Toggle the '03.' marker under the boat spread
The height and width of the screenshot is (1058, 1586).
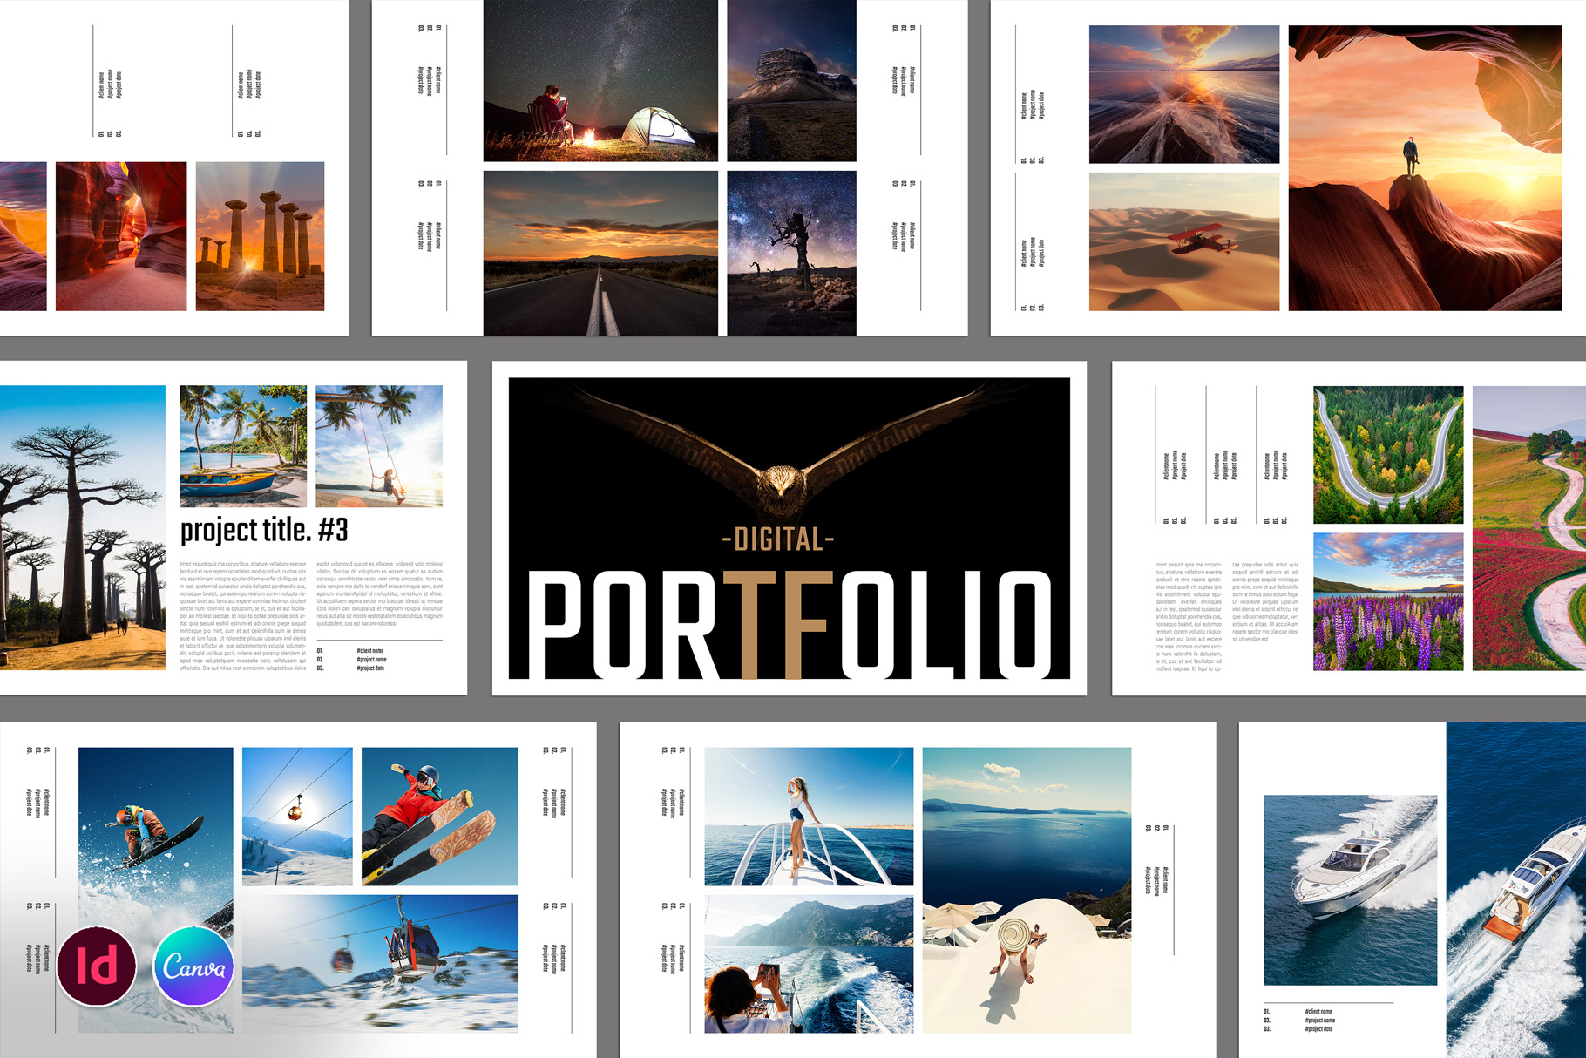1267,1029
